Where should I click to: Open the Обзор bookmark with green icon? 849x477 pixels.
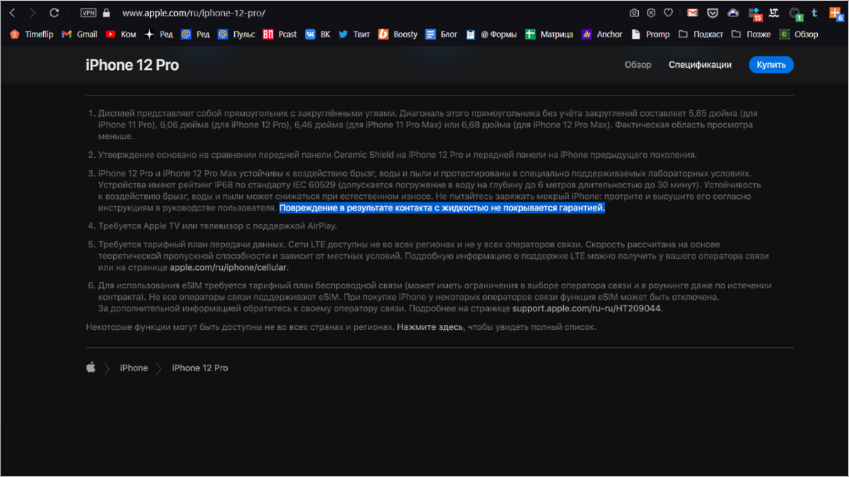pyautogui.click(x=799, y=34)
